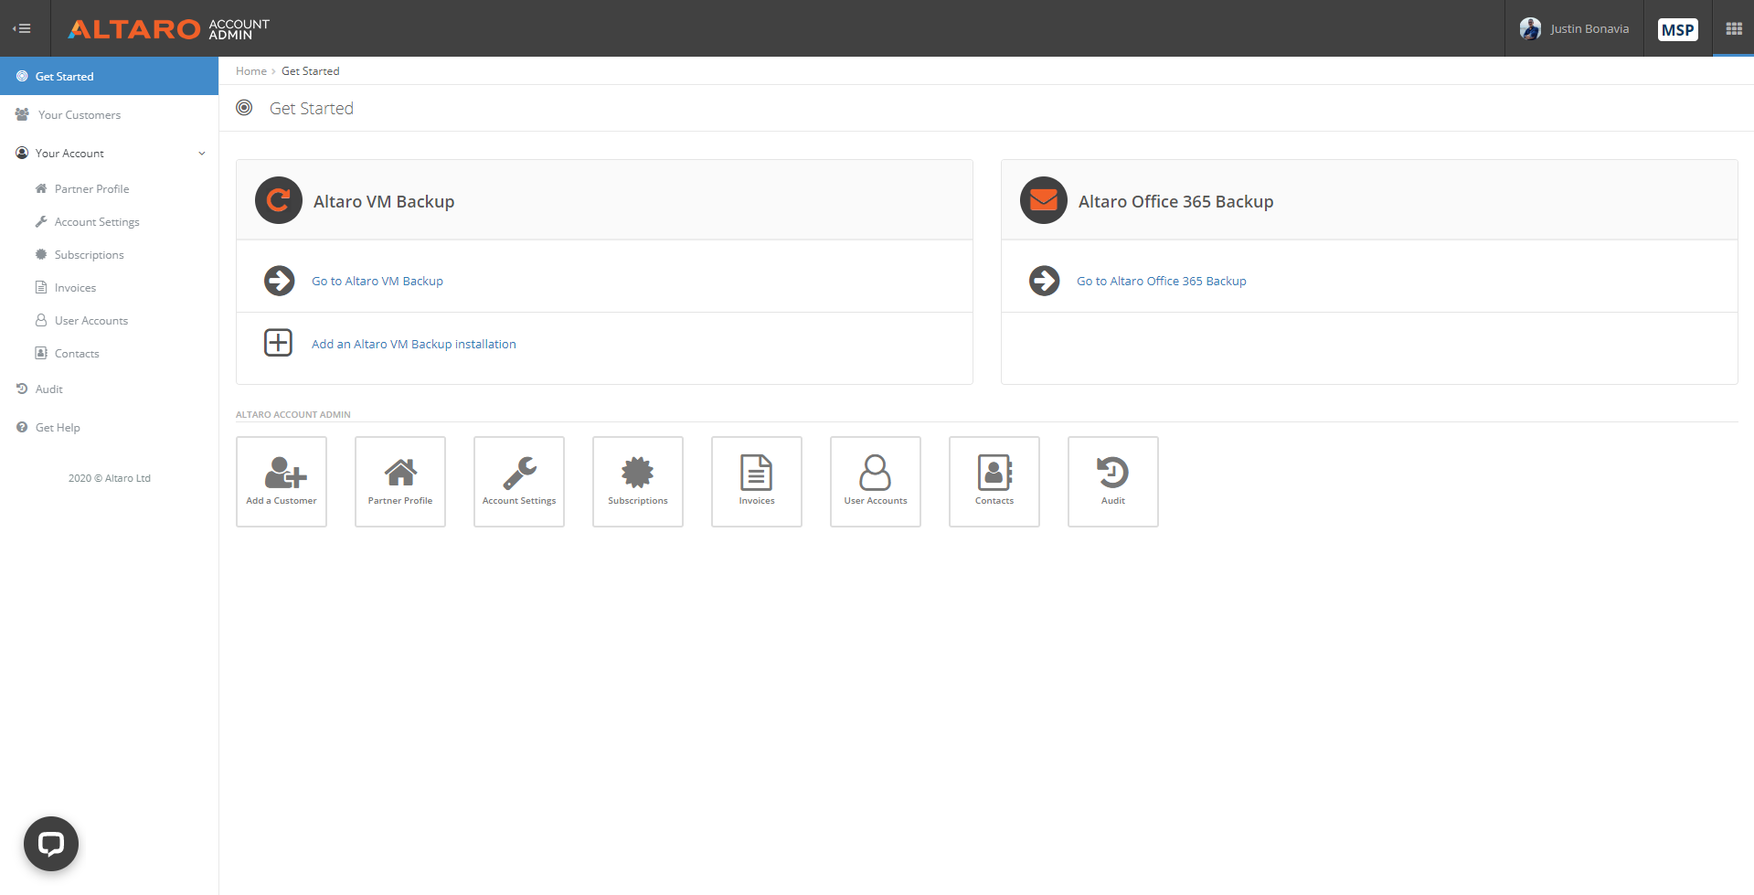Open the live chat bubble button
This screenshot has width=1754, height=895.
click(x=51, y=843)
